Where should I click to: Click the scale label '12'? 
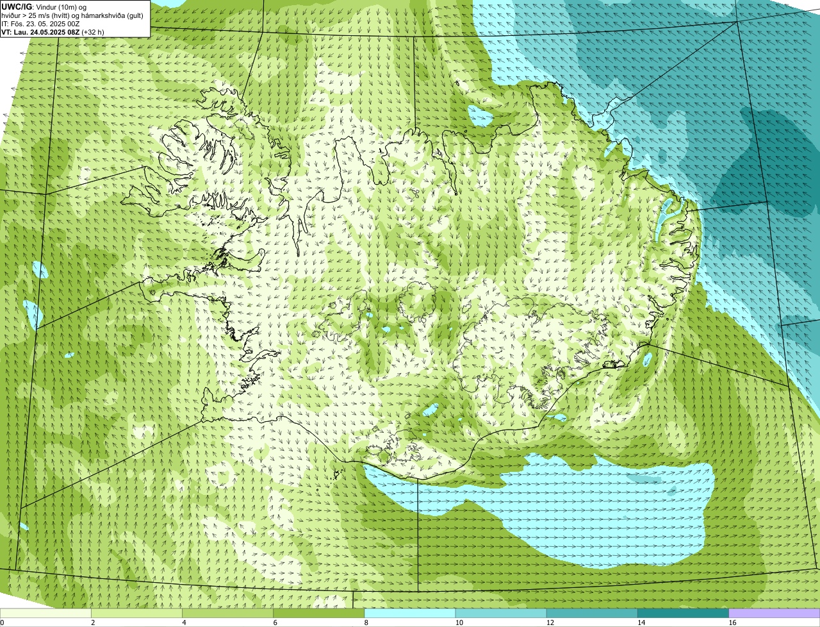point(550,623)
